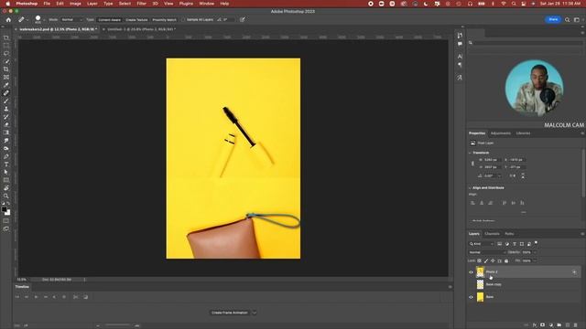This screenshot has height=329, width=586.
Task: Select the Hand tool
Action: 6,188
